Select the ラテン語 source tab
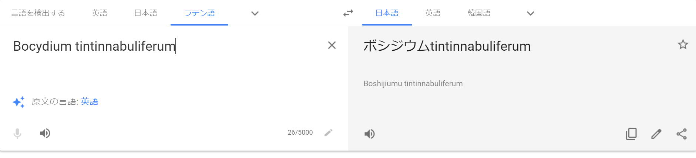The width and height of the screenshot is (696, 158). click(199, 13)
